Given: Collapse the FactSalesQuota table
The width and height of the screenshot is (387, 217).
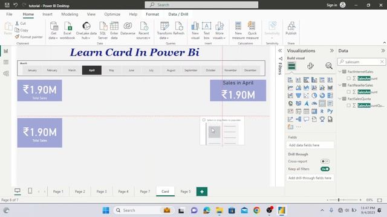Looking at the screenshot, I should (340, 99).
